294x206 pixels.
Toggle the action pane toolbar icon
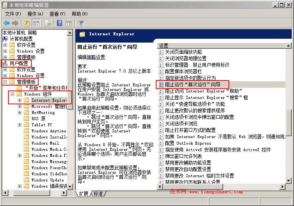tap(69, 23)
